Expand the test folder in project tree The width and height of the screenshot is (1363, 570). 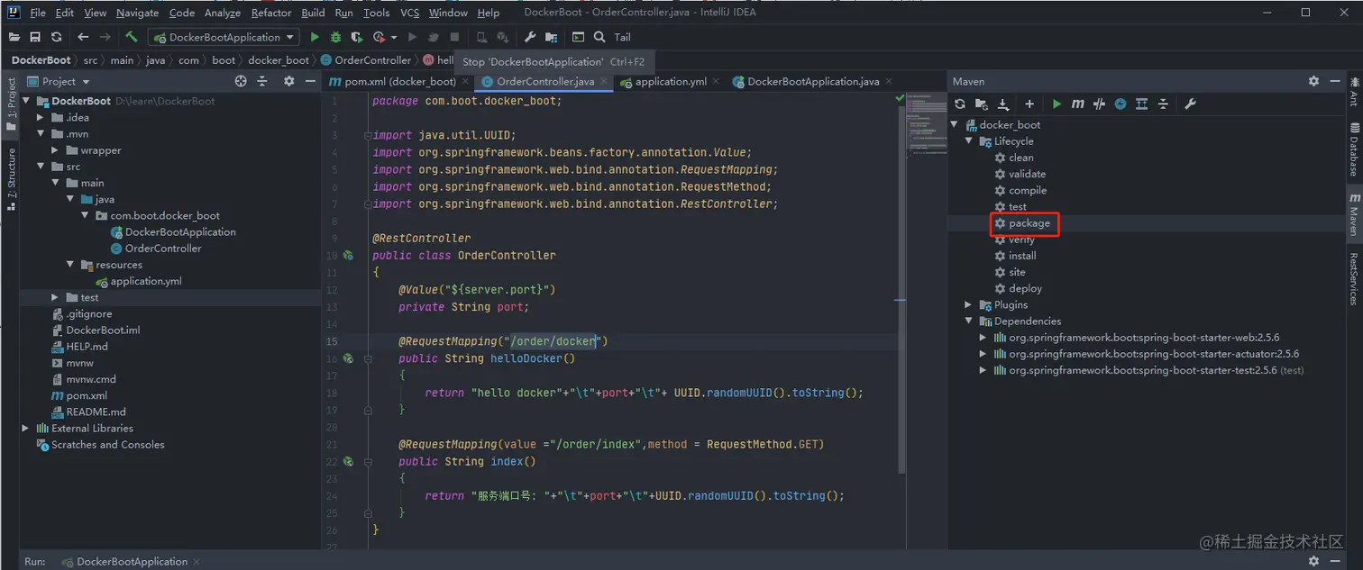click(56, 297)
